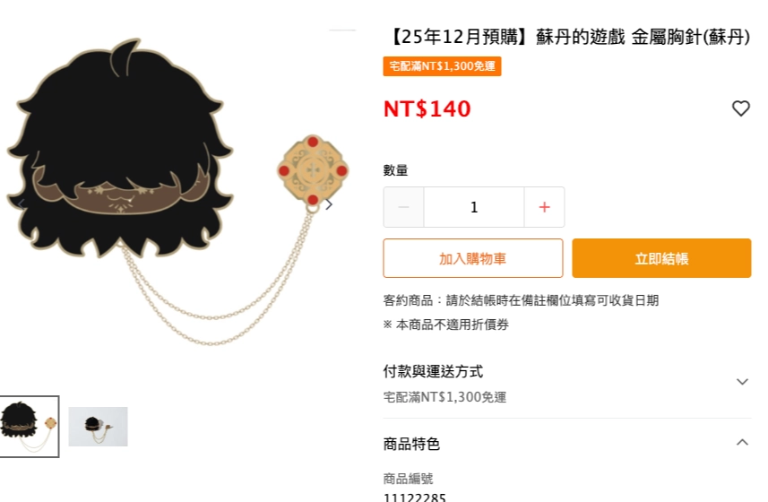Add product to wishlist with heart icon
This screenshot has height=502, width=768.
(x=740, y=108)
